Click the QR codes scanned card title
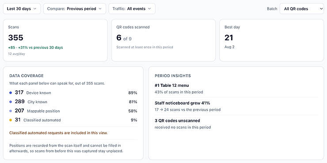The height and width of the screenshot is (163, 327). click(x=133, y=27)
